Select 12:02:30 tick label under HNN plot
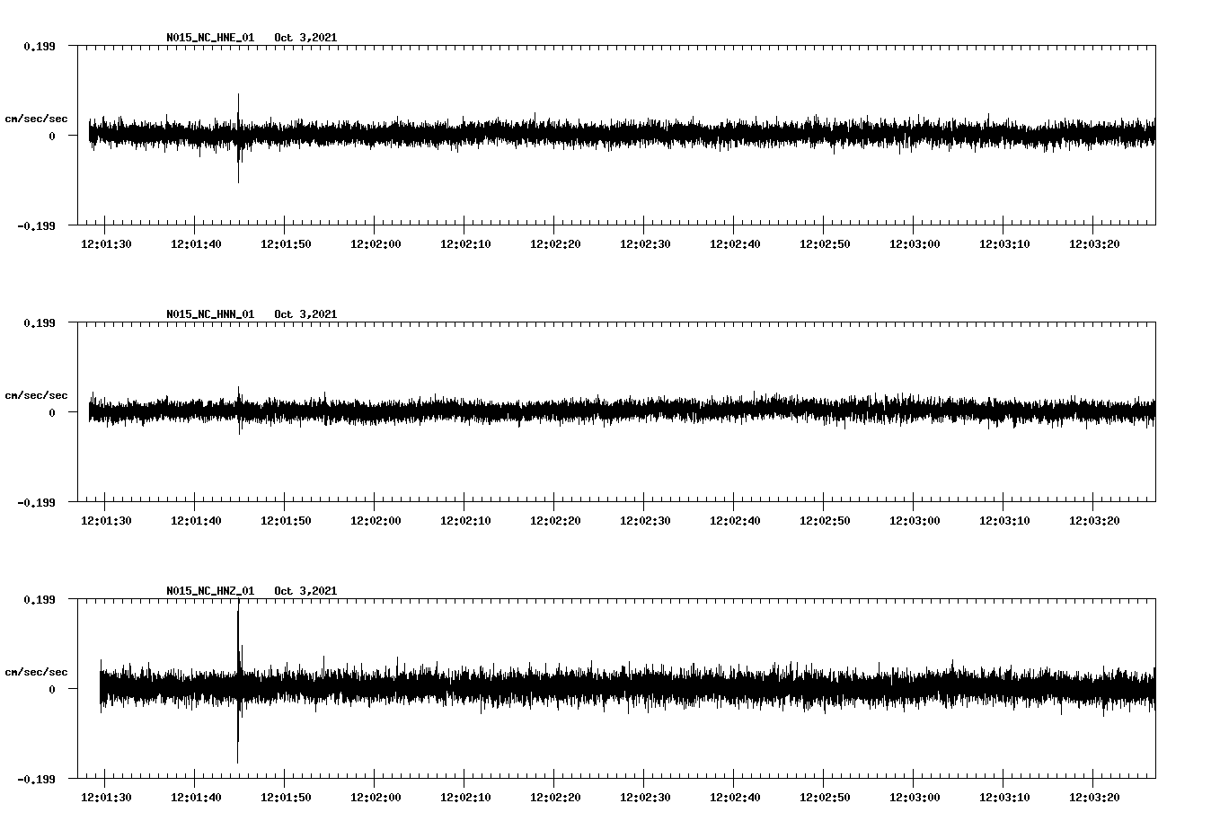 645,521
